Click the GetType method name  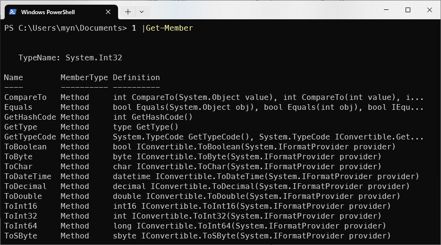point(20,127)
